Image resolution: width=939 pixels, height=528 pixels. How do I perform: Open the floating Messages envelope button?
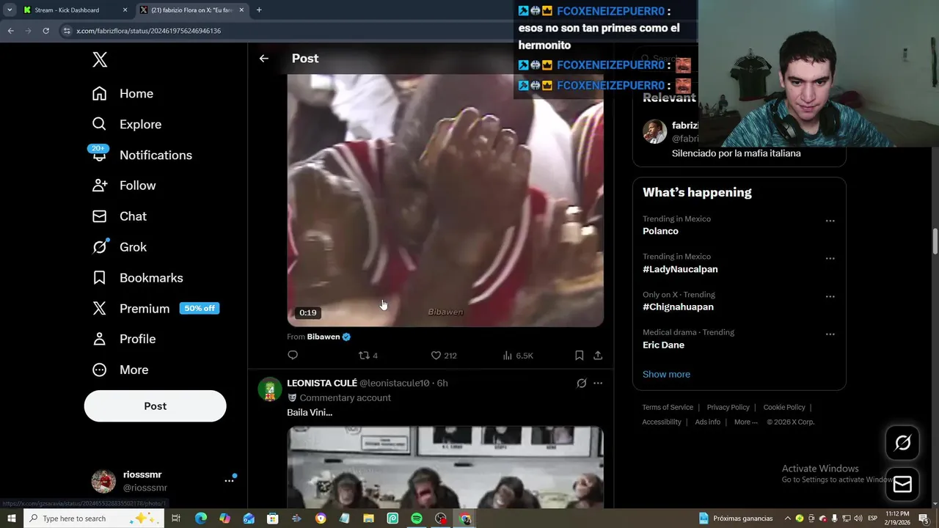coord(902,484)
